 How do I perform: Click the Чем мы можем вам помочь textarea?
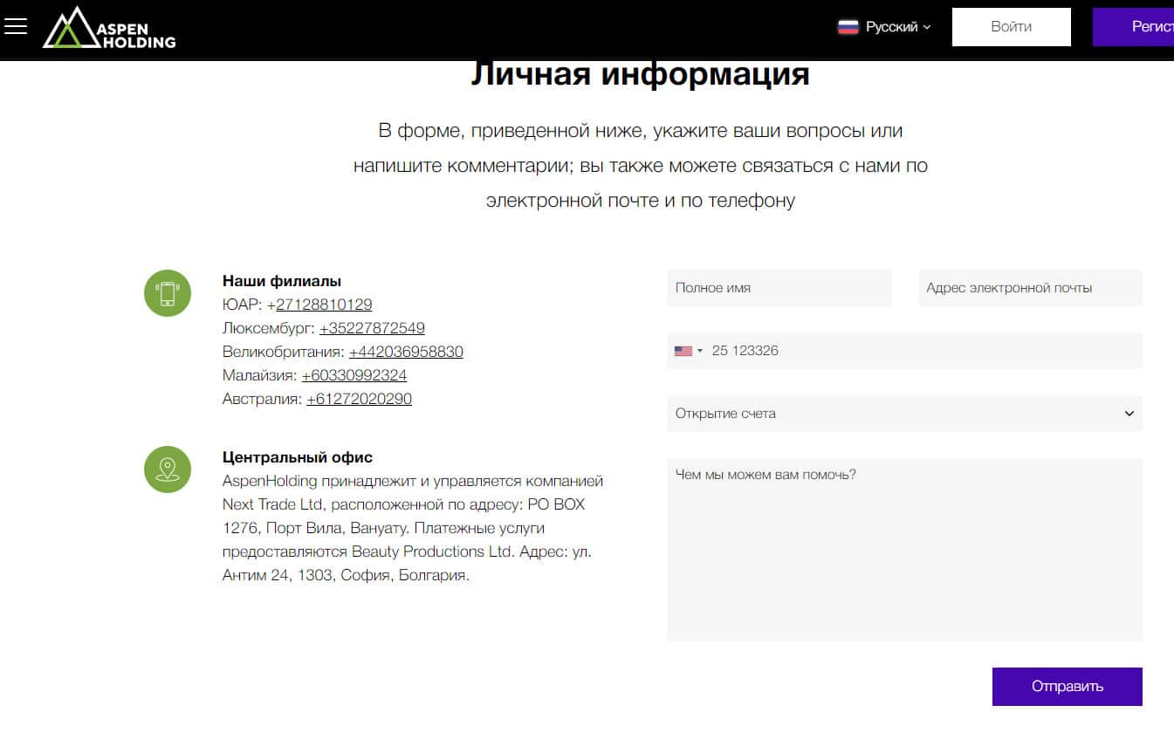(x=903, y=550)
